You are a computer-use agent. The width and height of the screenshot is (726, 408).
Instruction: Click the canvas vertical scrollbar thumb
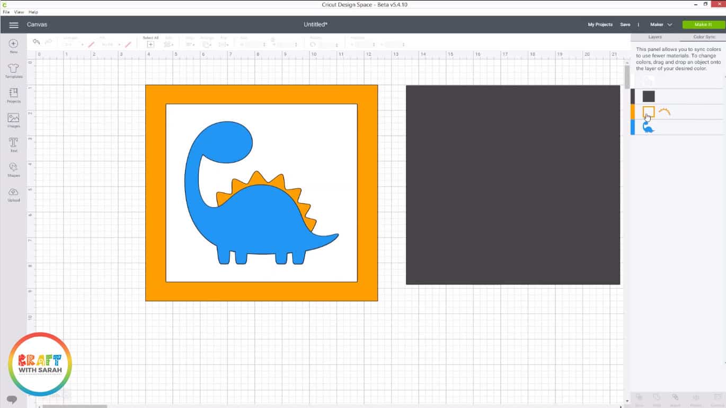click(x=627, y=76)
